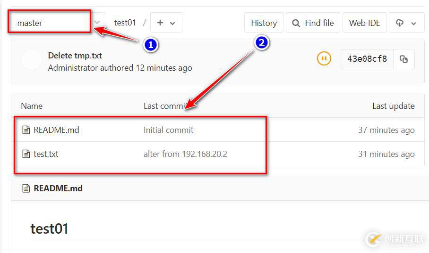The height and width of the screenshot is (253, 429).
Task: Open README.md in the file list
Action: 56,130
